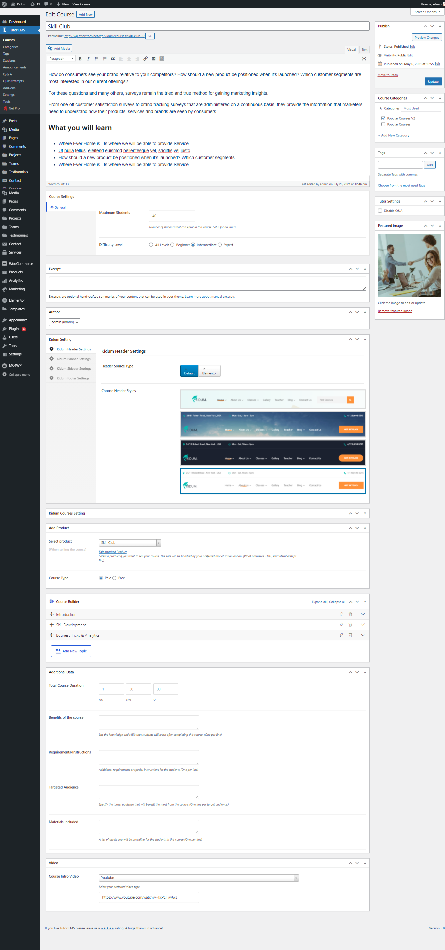Screen dimensions: 445x950
Task: Delete the Skill Development topic via trash icon
Action: point(350,625)
